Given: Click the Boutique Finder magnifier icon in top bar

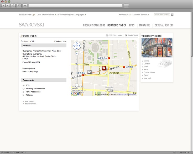Looking at the screenshot, I should [x=34, y=15].
